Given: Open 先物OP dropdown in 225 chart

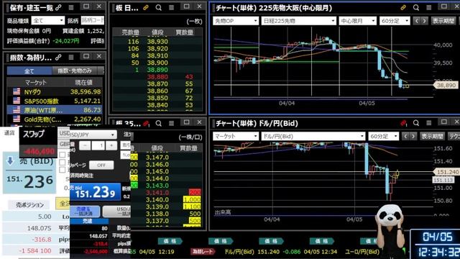Looking at the screenshot, I should click(236, 21).
